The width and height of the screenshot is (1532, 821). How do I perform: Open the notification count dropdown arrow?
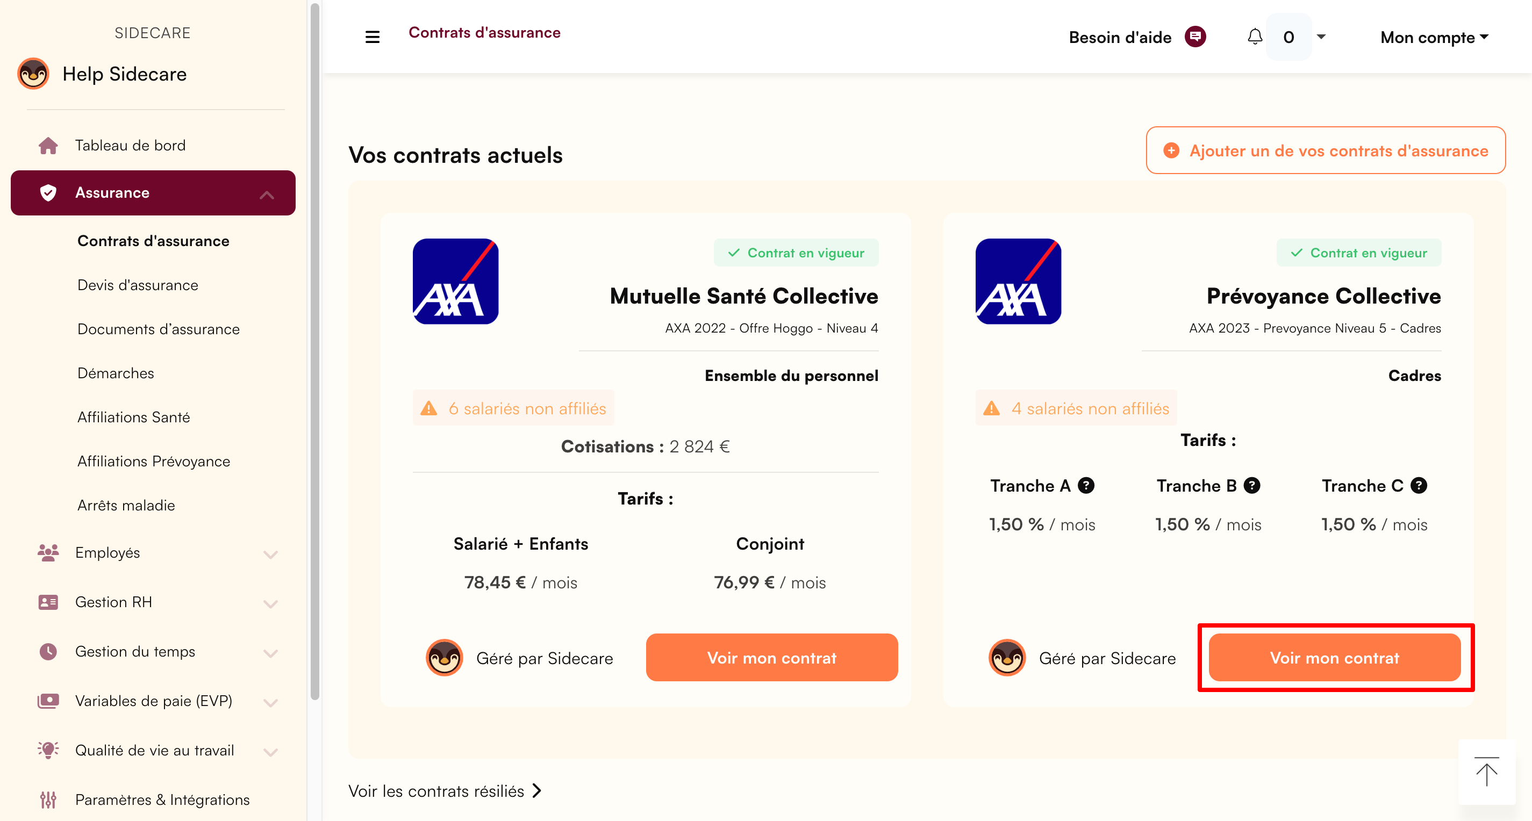coord(1321,37)
